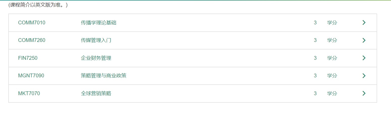Viewport: 391px width, 113px height.
Task: Click course code FIN7250
Action: (x=28, y=58)
